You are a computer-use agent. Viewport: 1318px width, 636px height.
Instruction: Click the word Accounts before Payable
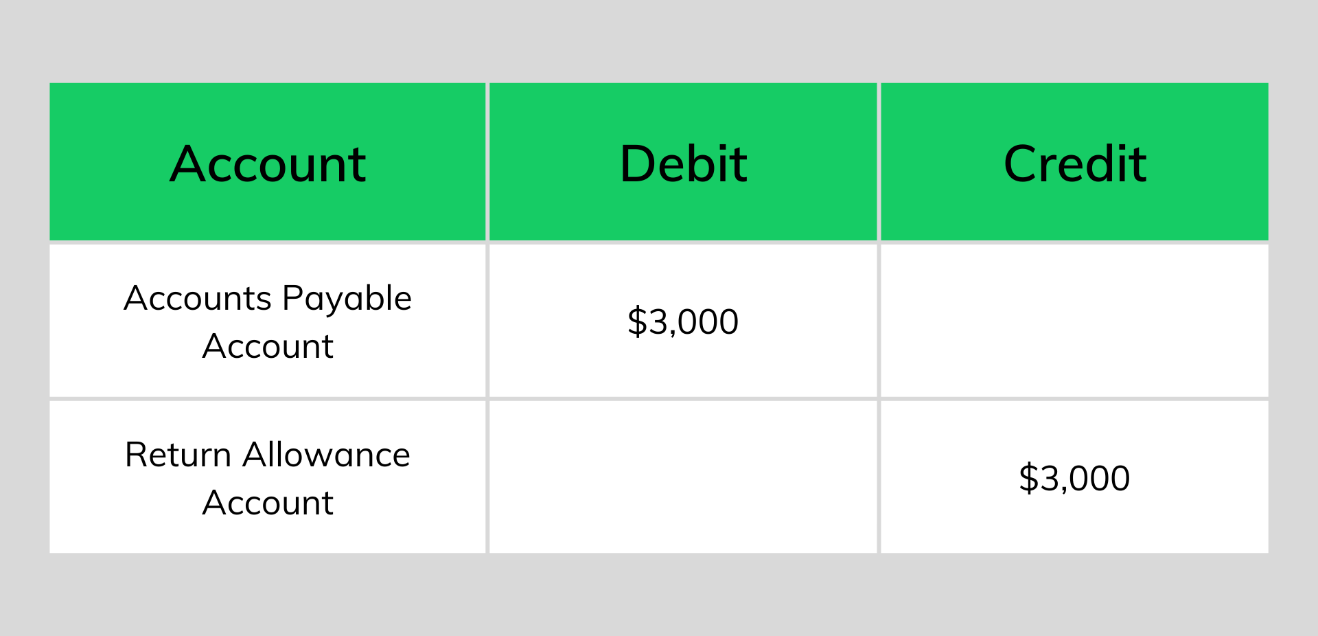click(x=198, y=298)
